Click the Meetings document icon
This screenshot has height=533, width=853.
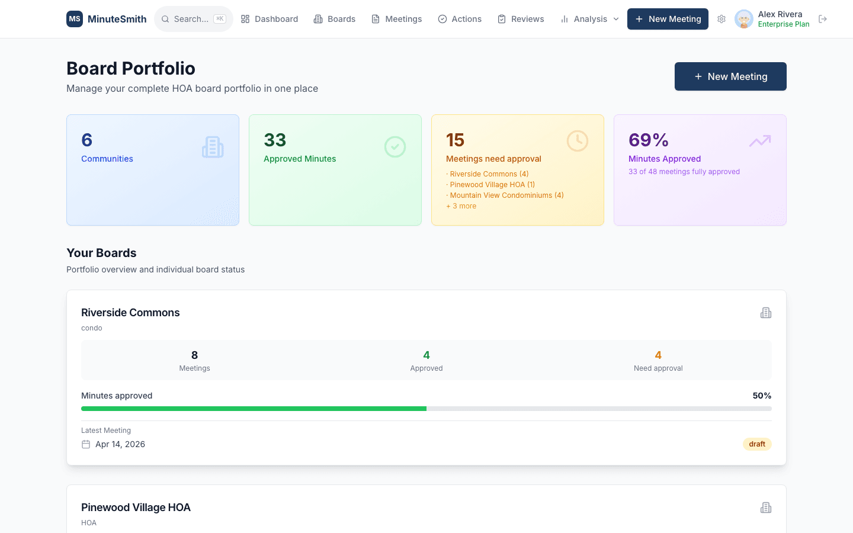374,18
